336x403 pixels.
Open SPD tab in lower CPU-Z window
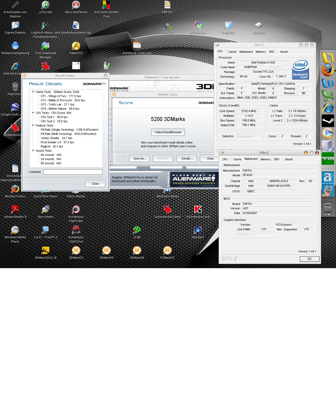(276, 159)
